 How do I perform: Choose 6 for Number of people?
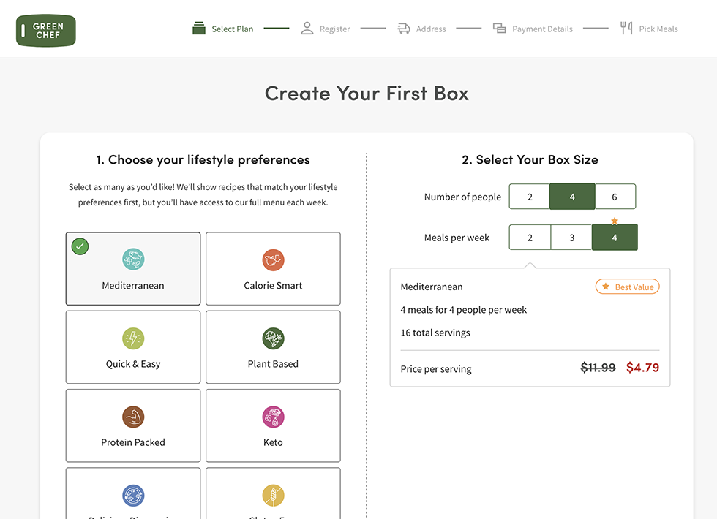point(615,197)
